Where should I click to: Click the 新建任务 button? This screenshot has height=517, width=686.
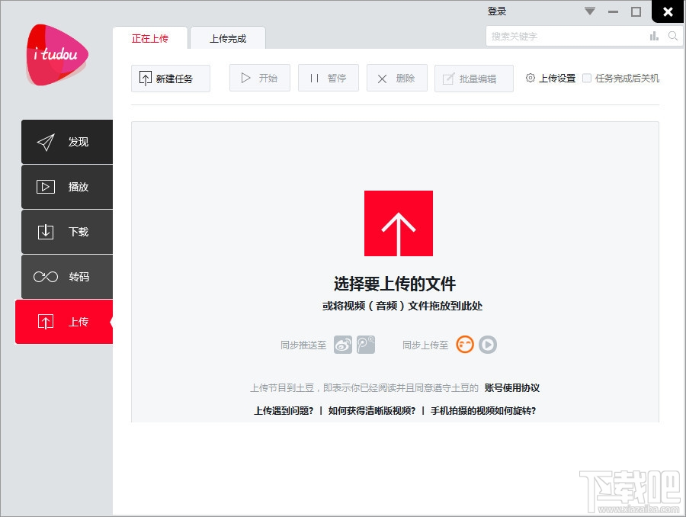pos(171,79)
